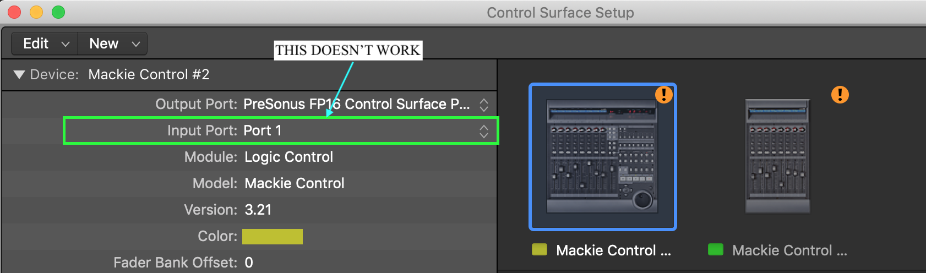Click the macOS green zoom window button

click(58, 12)
